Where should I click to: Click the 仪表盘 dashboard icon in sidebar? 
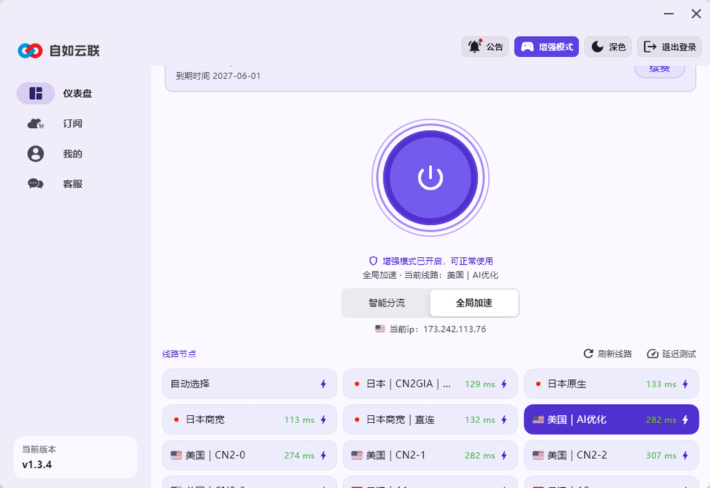pyautogui.click(x=36, y=94)
